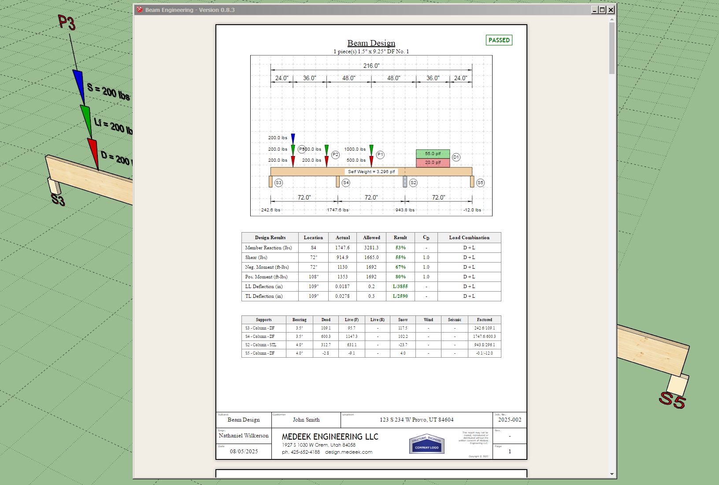719x485 pixels.
Task: Click the P2 load marker circle
Action: [x=335, y=155]
